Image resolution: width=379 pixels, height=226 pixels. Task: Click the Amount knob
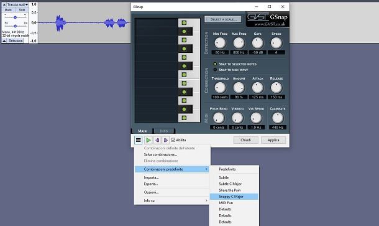[239, 88]
